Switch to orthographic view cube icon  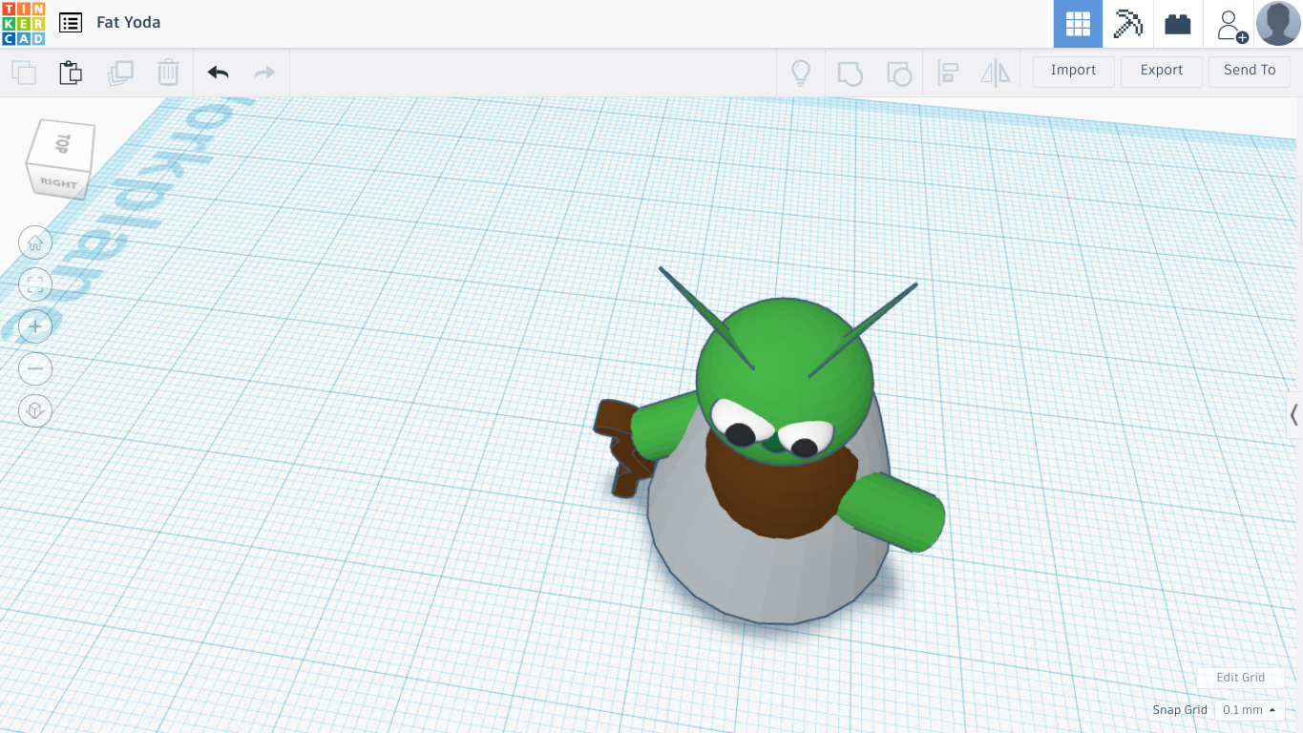tap(35, 410)
